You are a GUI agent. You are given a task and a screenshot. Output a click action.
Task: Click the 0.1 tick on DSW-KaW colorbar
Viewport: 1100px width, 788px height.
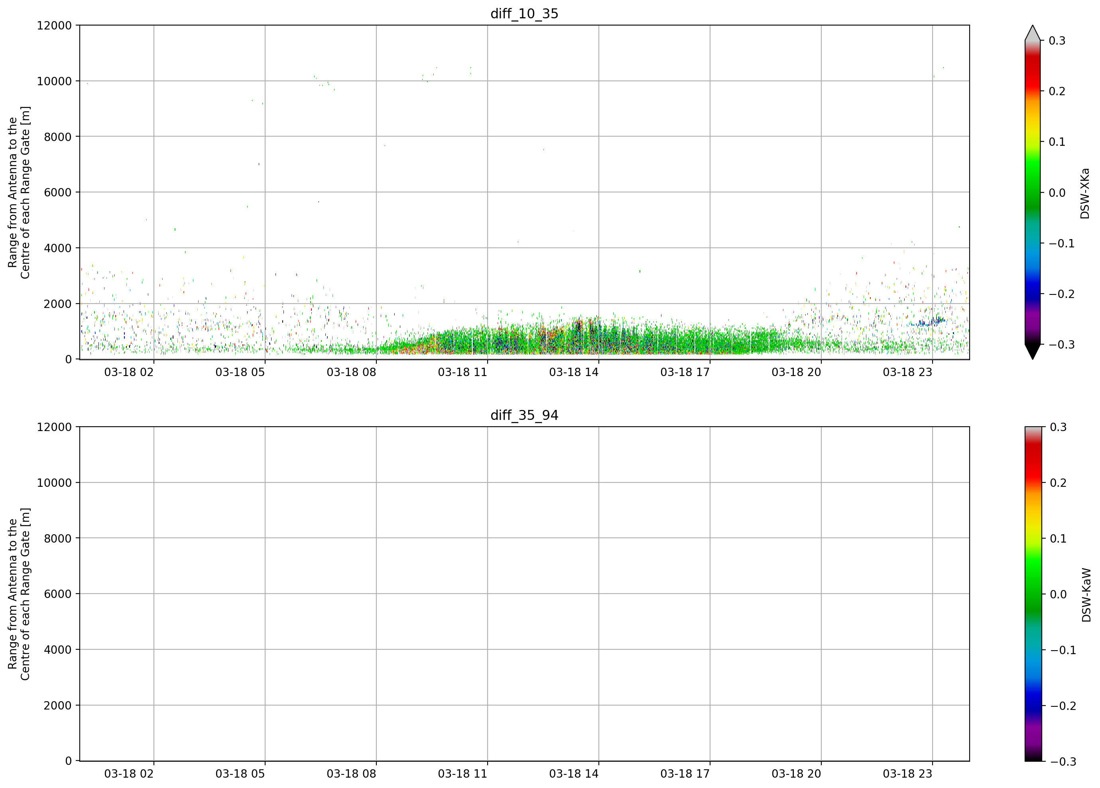[x=1058, y=539]
